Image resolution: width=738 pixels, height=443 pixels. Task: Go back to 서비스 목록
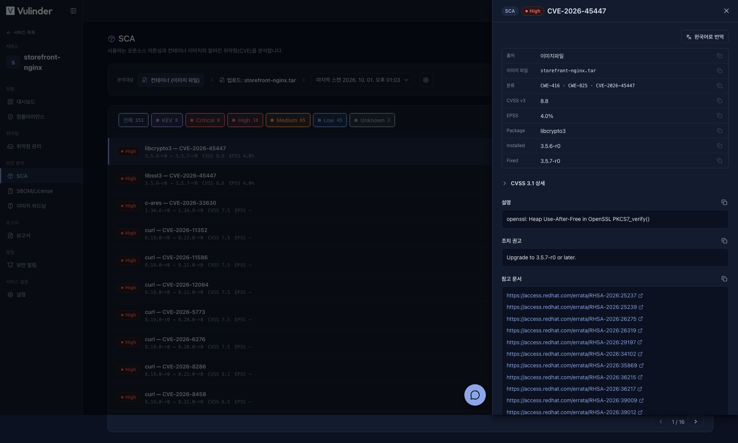coord(21,33)
